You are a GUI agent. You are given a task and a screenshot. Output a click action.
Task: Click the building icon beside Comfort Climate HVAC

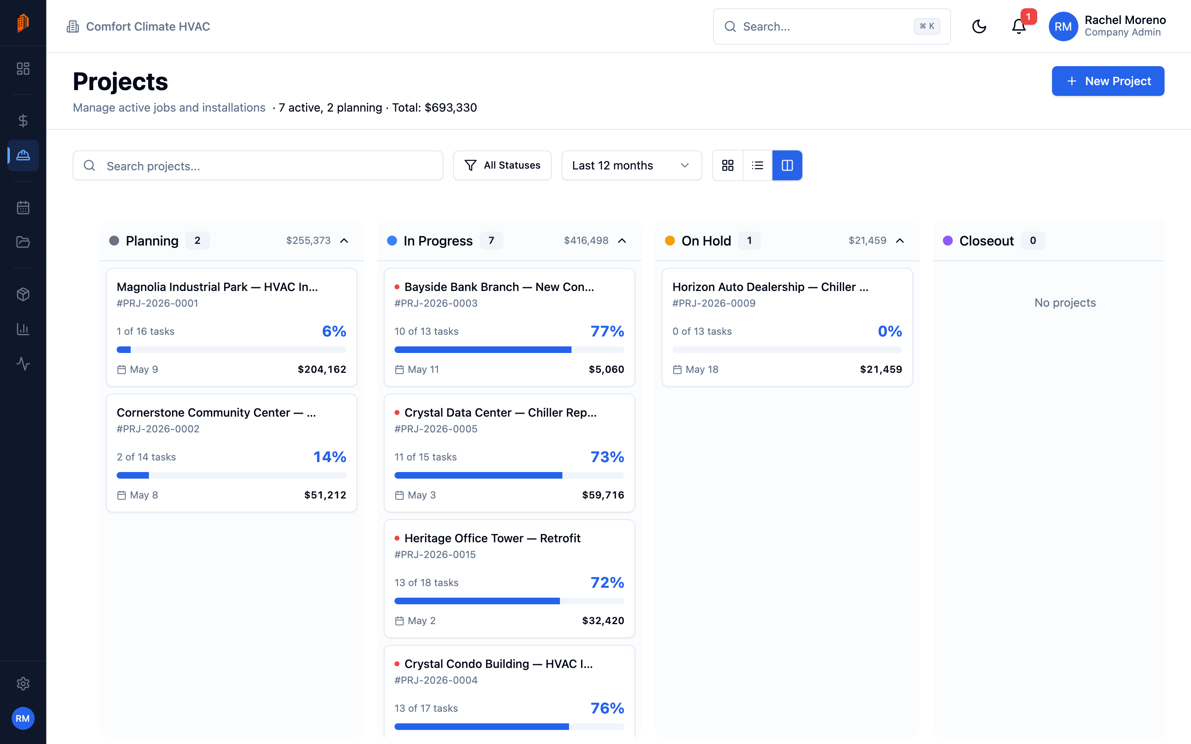pos(73,26)
